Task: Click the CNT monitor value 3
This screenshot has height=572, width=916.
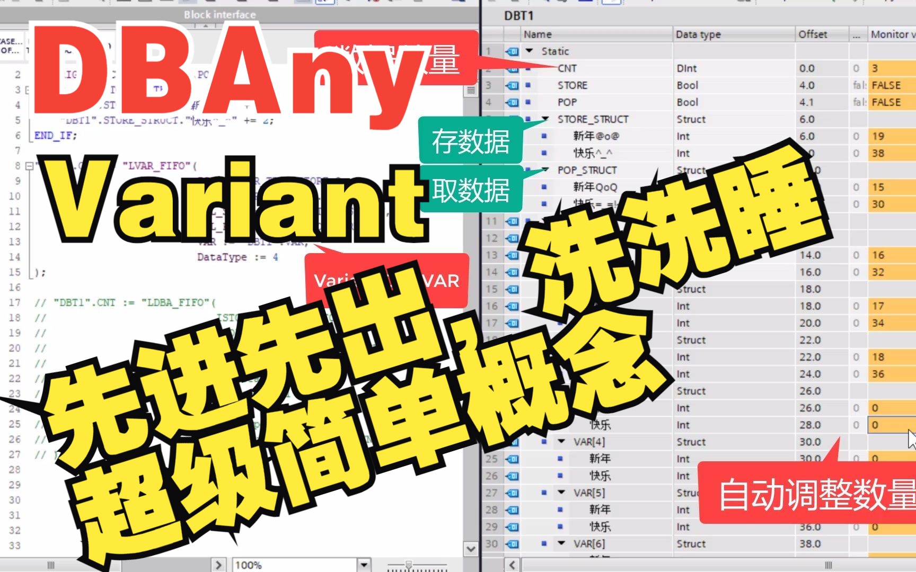Action: pos(892,68)
